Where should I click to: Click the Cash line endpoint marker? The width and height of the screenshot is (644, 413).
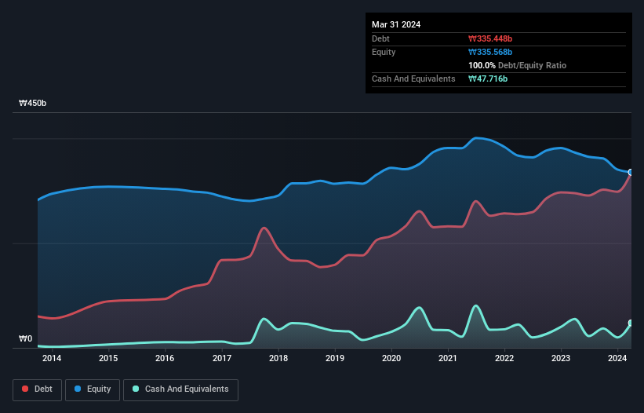coord(631,323)
